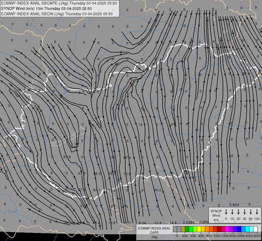Click the 4000 tick label on CAPE scale
Viewport: 262px width, 241px height.
[249, 236]
